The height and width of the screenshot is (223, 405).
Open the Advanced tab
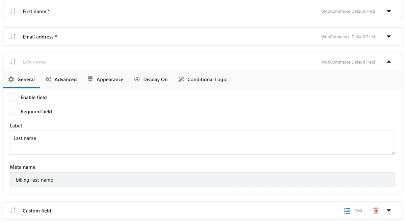[61, 80]
